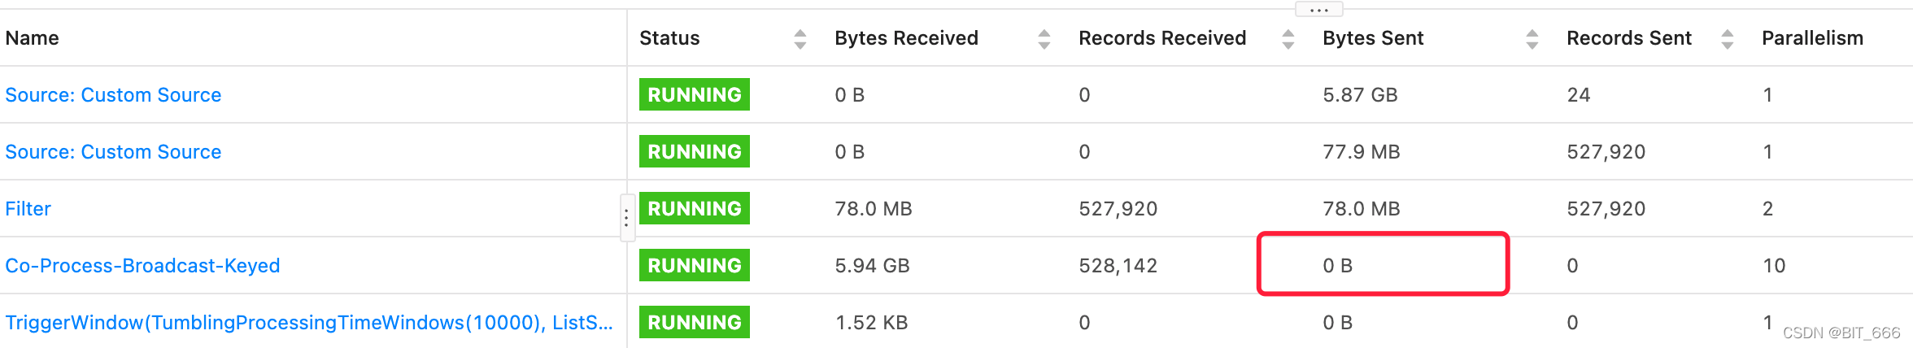Click the Bytes Received header label

(906, 38)
